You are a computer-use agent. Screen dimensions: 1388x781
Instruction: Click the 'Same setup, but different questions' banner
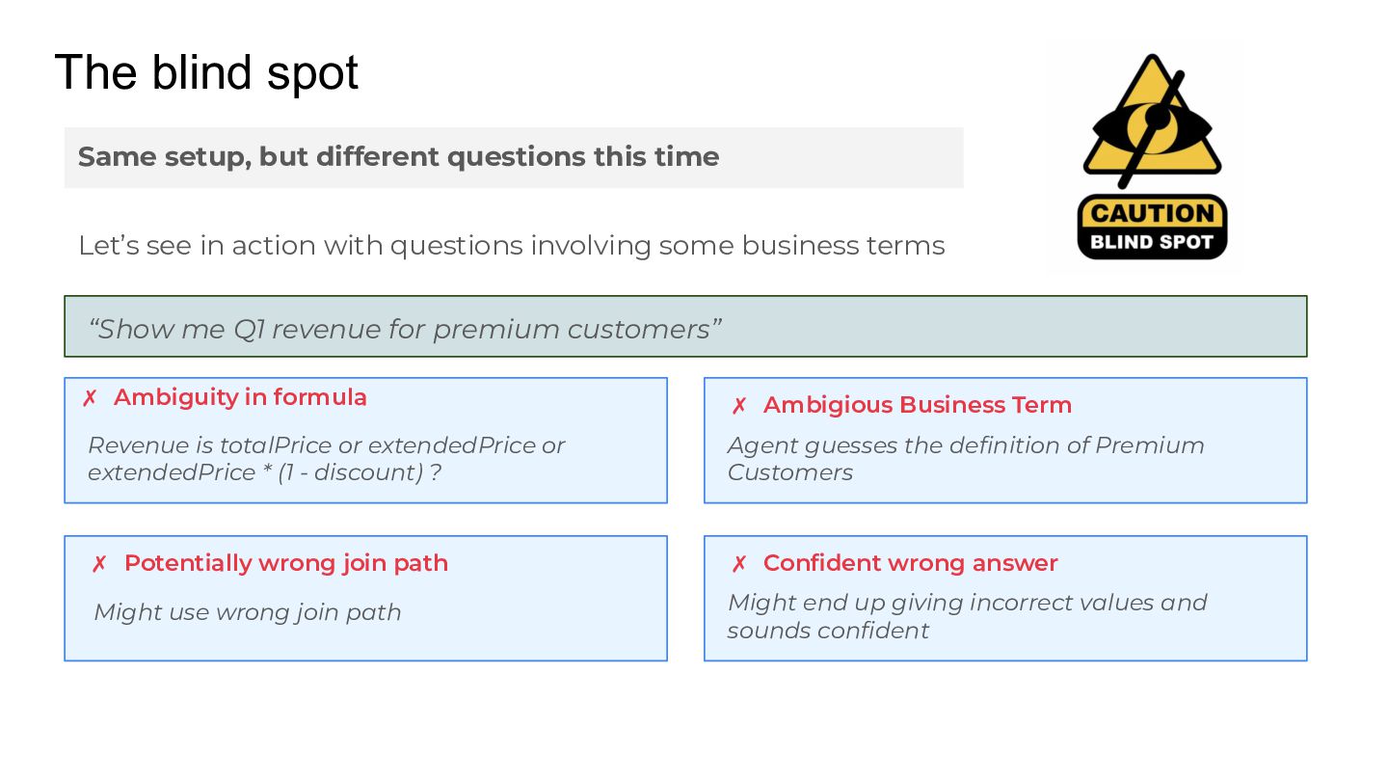pyautogui.click(x=513, y=157)
